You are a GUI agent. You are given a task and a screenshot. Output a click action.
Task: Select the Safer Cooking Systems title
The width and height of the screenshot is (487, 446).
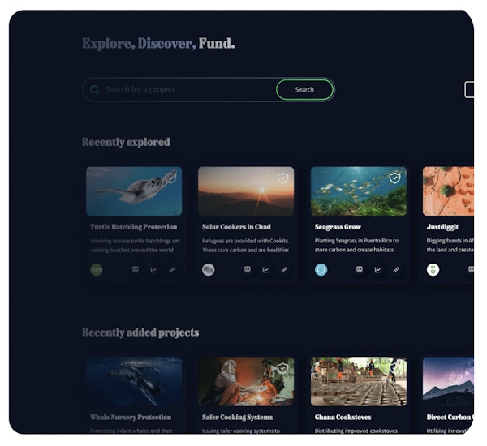[237, 417]
